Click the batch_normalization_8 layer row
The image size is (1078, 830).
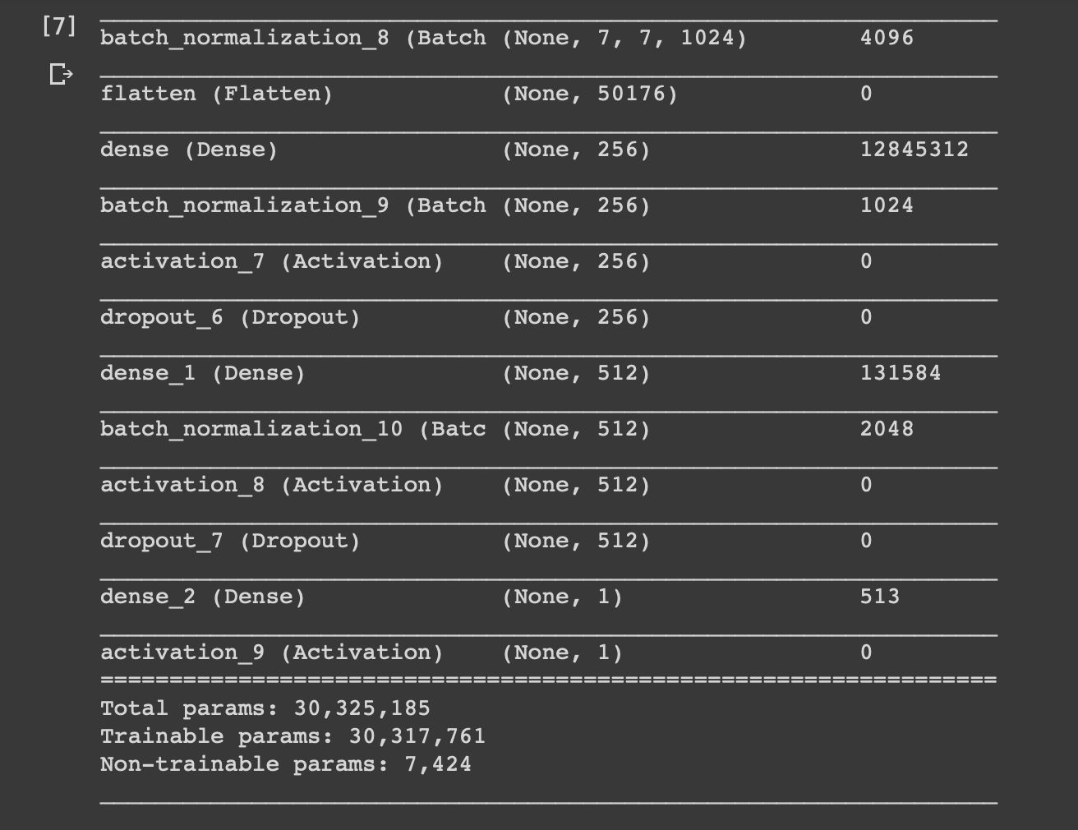tap(293, 38)
